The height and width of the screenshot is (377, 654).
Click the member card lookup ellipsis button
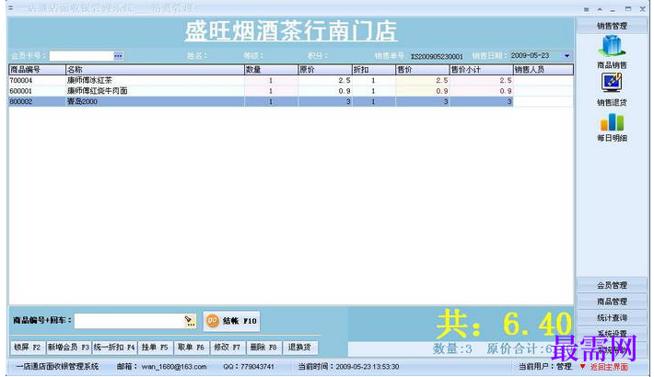[x=118, y=56]
